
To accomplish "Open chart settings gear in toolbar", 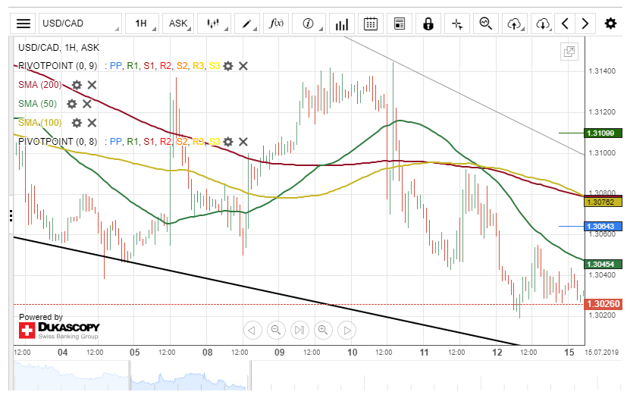I will 610,24.
